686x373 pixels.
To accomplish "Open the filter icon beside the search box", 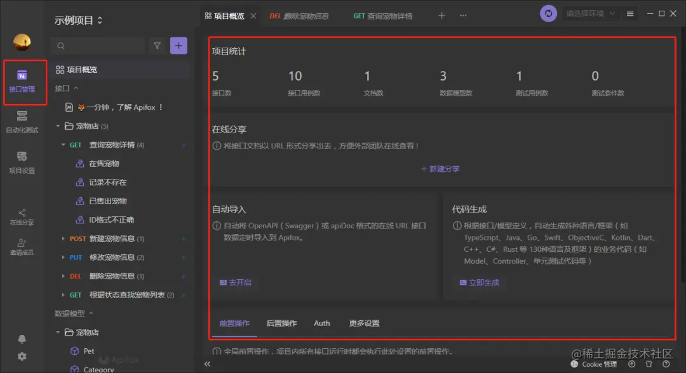I will click(x=157, y=45).
